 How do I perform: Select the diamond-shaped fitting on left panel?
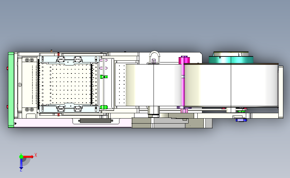[20, 85]
